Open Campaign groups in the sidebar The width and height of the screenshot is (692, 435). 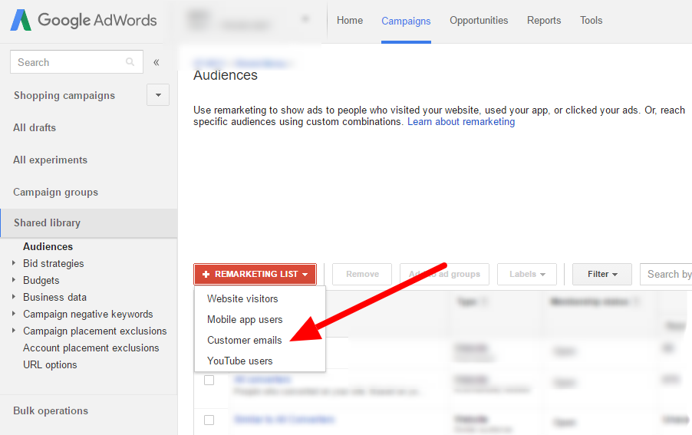point(55,193)
